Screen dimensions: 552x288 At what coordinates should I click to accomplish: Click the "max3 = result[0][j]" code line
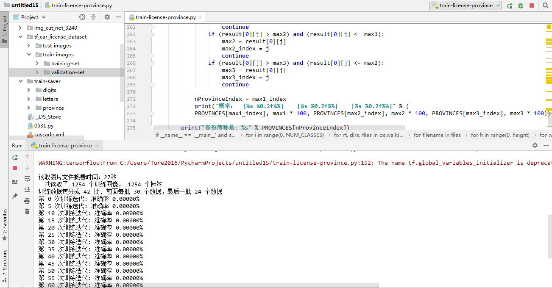tap(254, 70)
